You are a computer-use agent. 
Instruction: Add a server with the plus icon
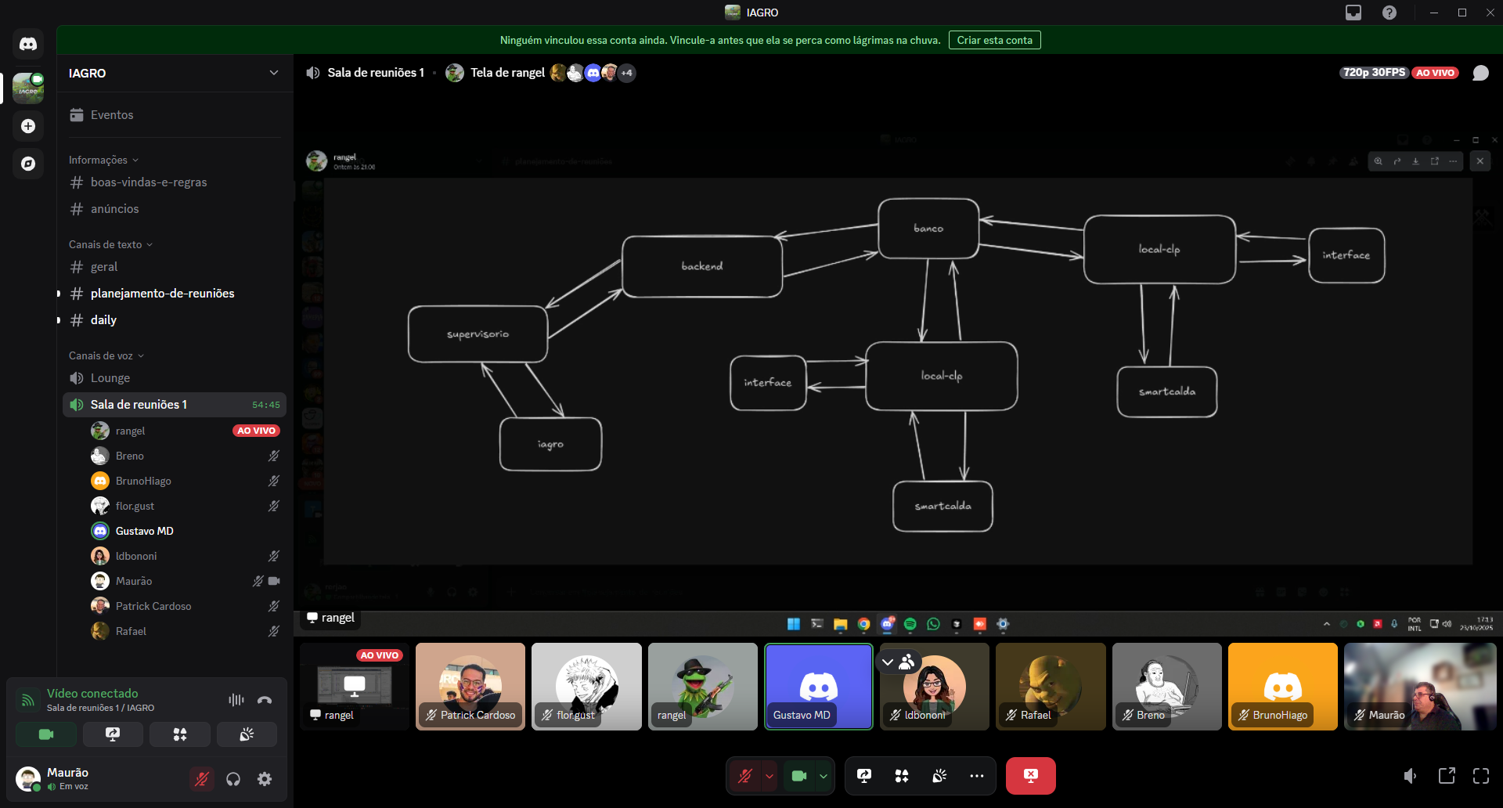point(28,126)
